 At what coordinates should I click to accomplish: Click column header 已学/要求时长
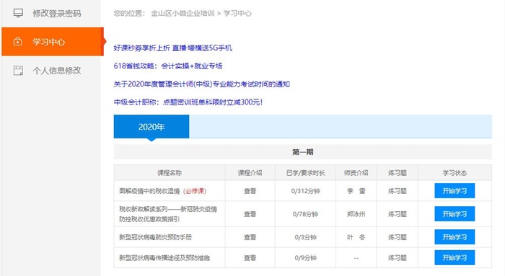click(305, 173)
